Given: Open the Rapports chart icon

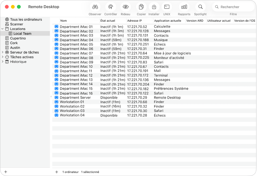Looking at the screenshot, I should coord(184,7).
